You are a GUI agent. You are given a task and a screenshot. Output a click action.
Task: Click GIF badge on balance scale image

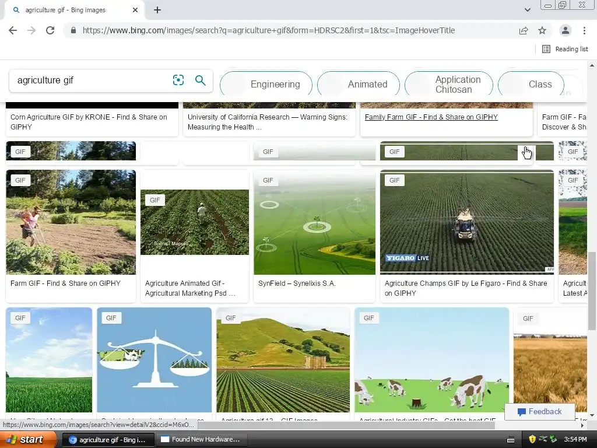111,318
